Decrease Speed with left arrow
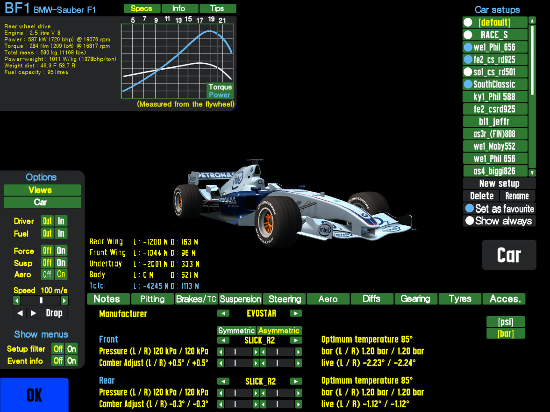The width and height of the screenshot is (550, 412). coord(16,300)
